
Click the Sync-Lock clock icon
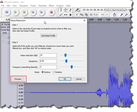pos(114,15)
